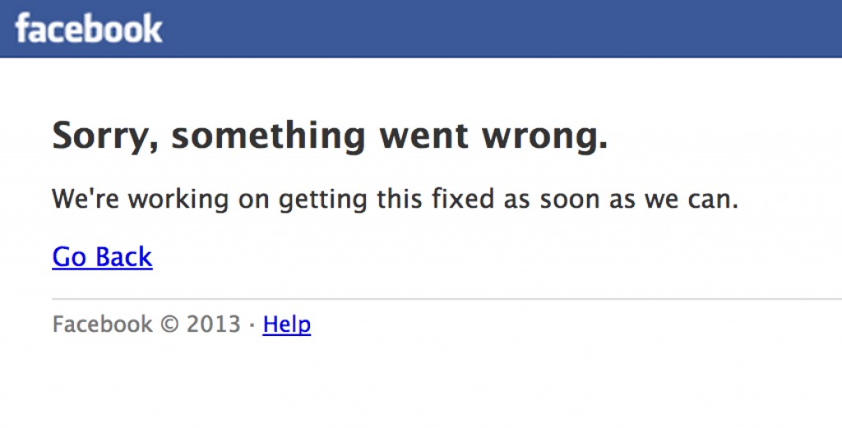Click the facebook logo in the header

pos(89,29)
